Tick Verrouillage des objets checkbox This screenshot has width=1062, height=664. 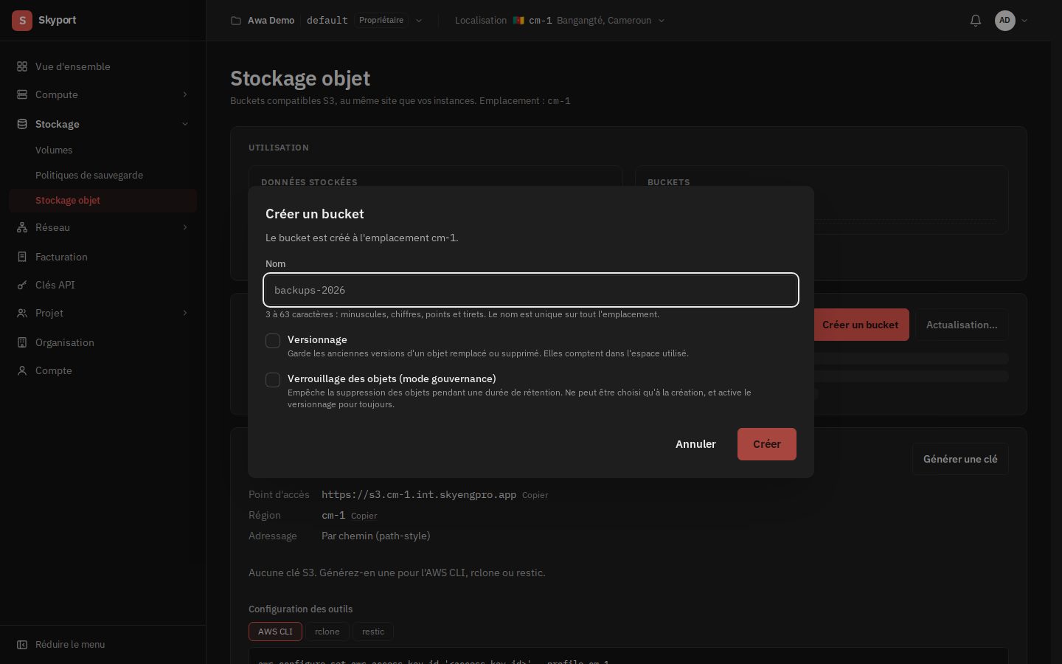273,380
